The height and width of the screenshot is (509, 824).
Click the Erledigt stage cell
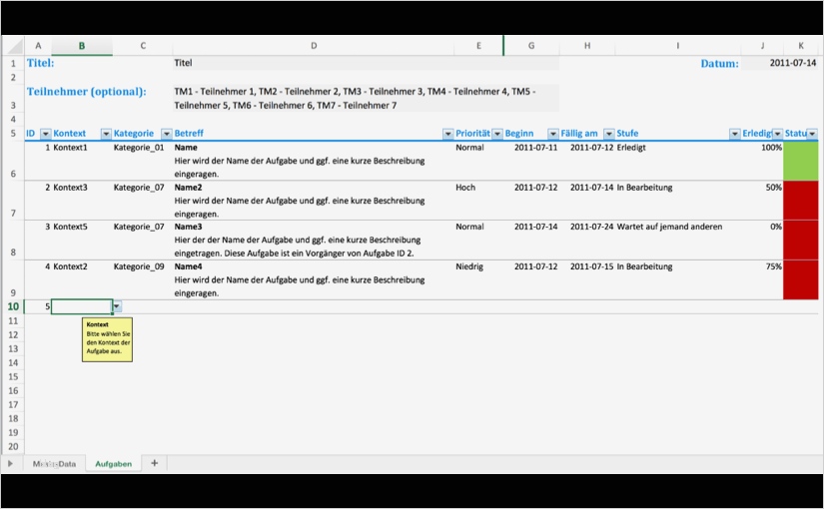[x=678, y=161]
